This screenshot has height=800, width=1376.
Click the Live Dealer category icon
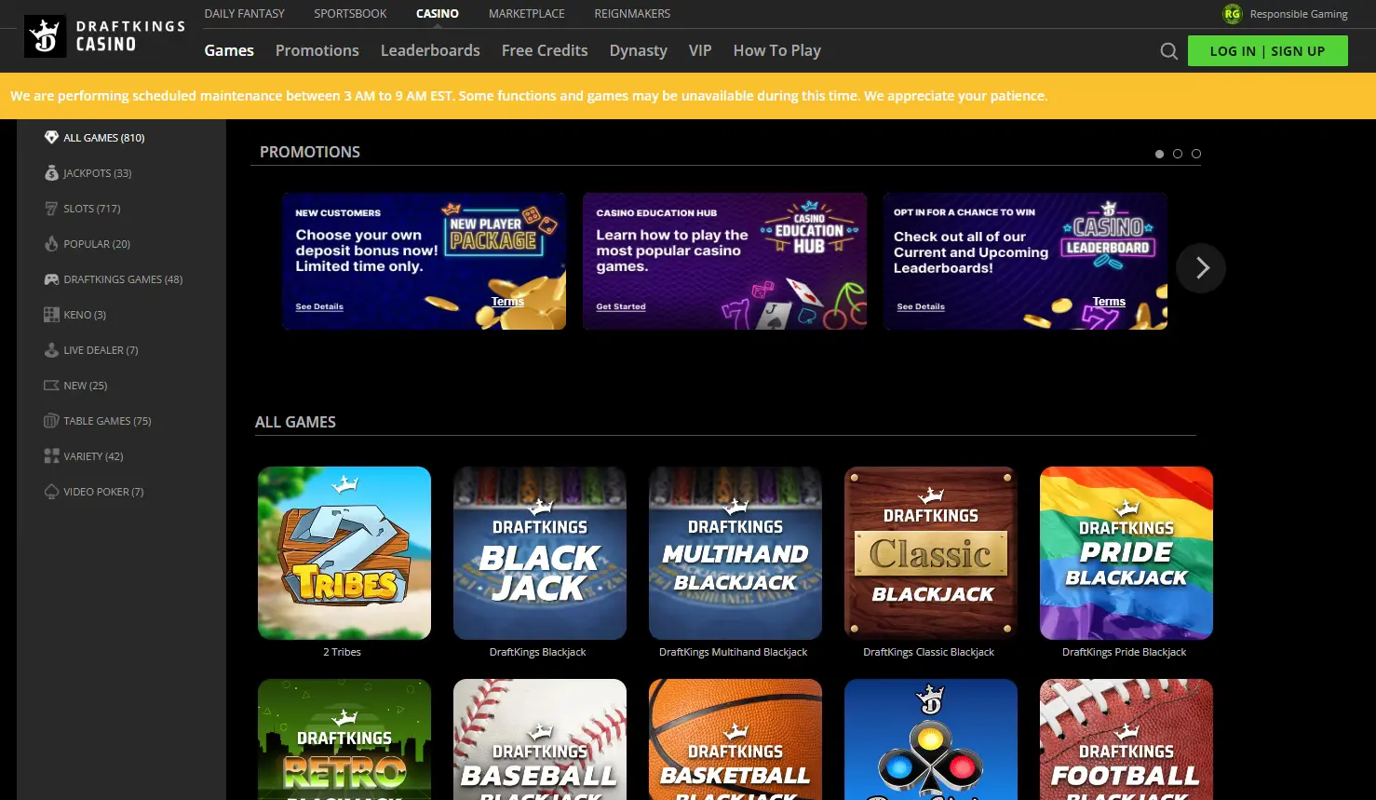[51, 349]
